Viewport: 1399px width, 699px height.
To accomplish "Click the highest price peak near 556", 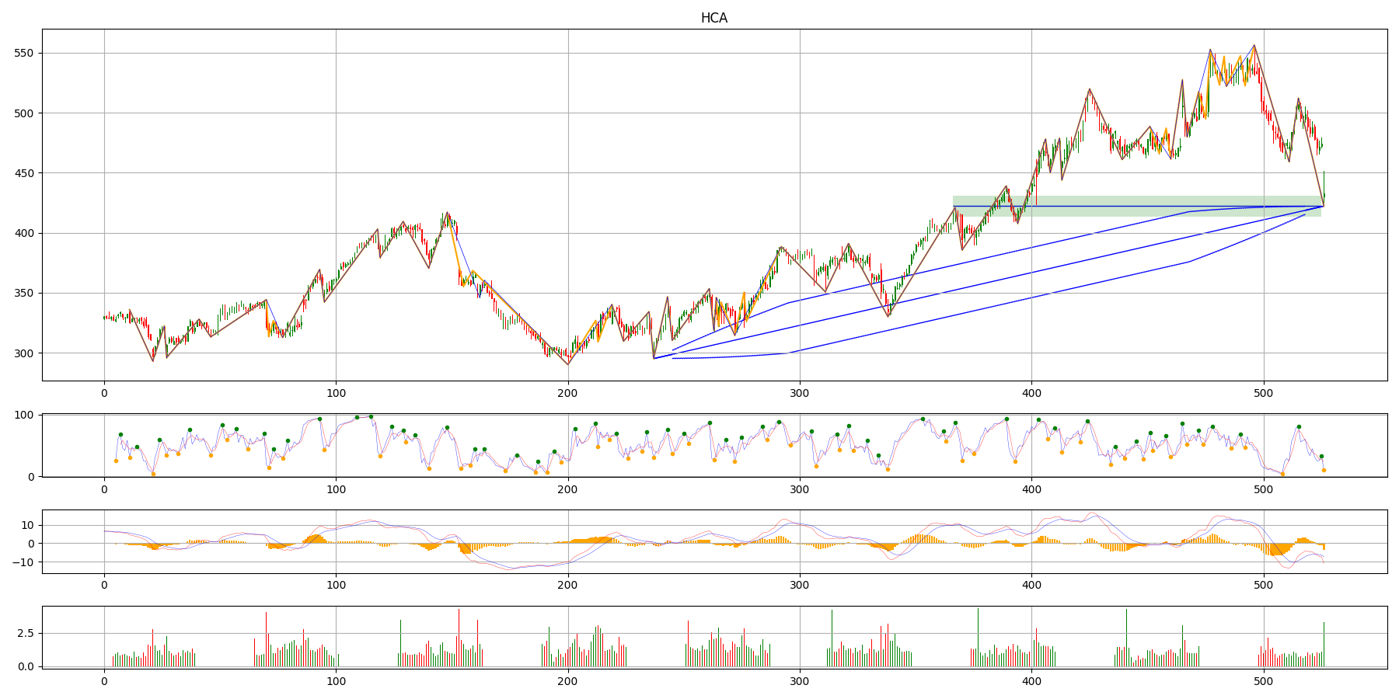I will (x=1254, y=46).
